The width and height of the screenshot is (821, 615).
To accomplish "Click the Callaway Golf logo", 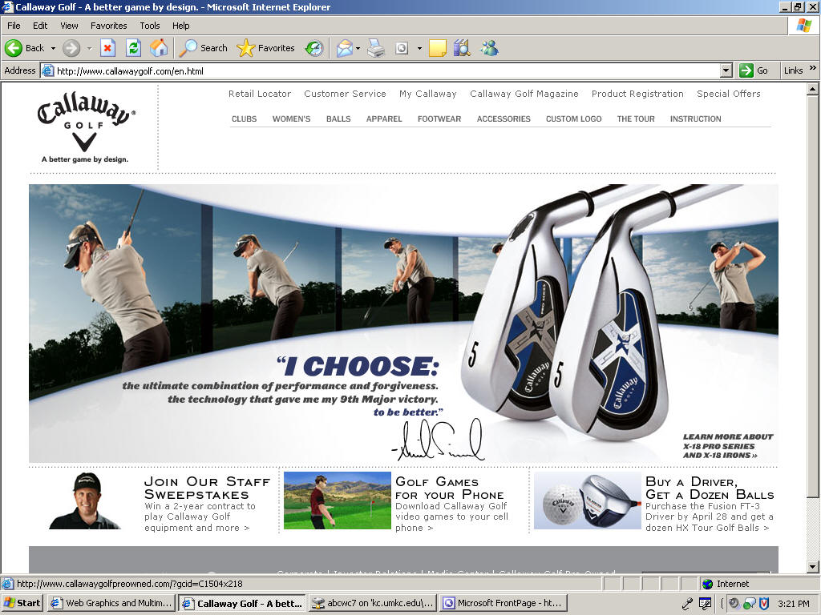I will [86, 127].
